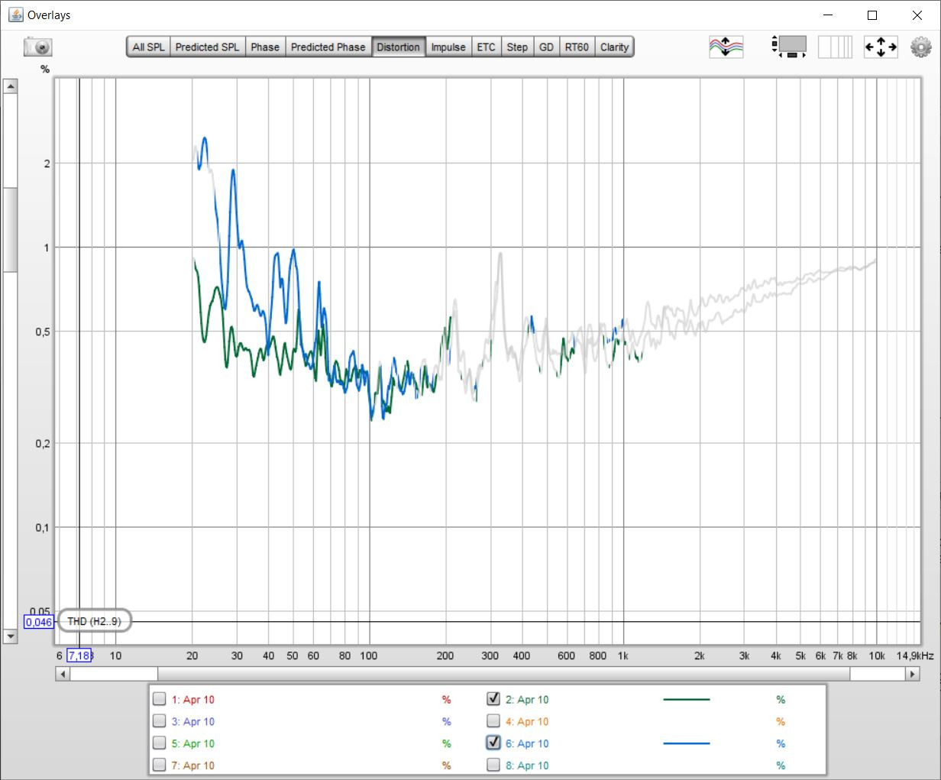This screenshot has height=780, width=941.
Task: Toggle the frequency axis log/linear icon
Action: click(835, 47)
